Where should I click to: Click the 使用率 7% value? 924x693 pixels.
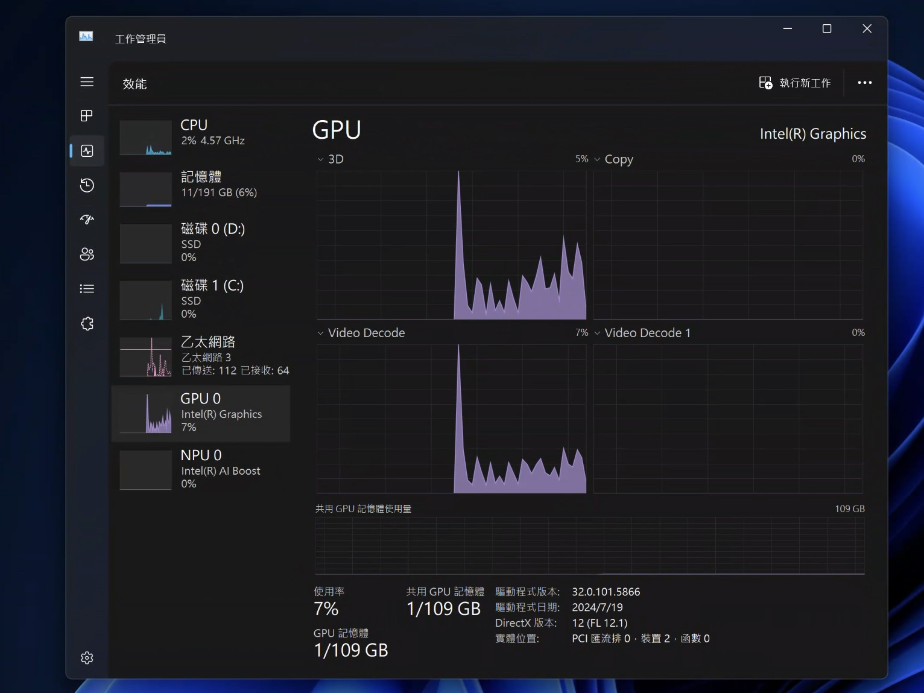326,609
